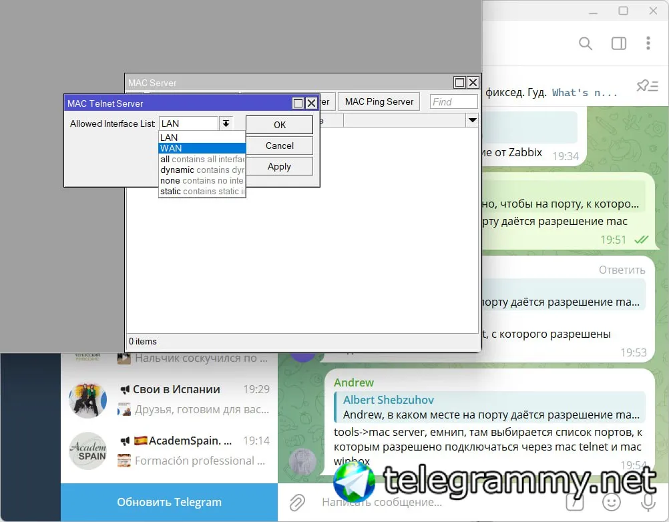Viewport: 669px width, 522px height.
Task: Record a voice message with microphone
Action: tap(648, 502)
